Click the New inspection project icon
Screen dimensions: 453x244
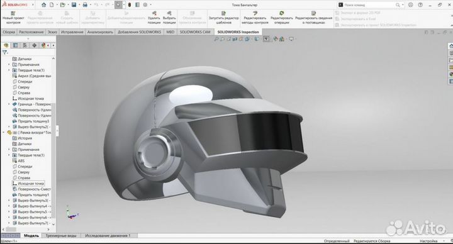(13, 13)
